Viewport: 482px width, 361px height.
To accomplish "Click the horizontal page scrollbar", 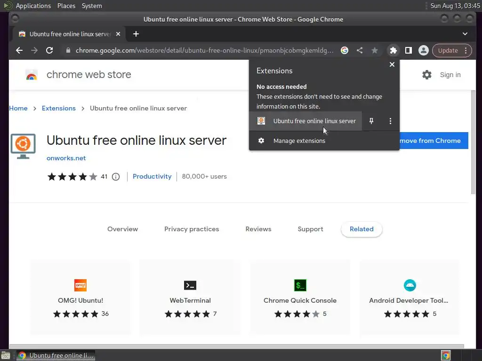I will tap(236, 346).
